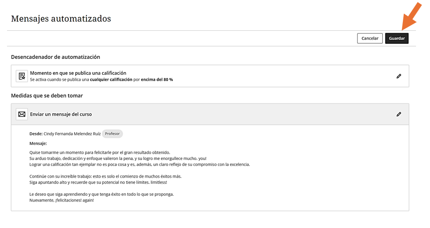Click the Desencadenador de automatización heading

click(x=56, y=57)
